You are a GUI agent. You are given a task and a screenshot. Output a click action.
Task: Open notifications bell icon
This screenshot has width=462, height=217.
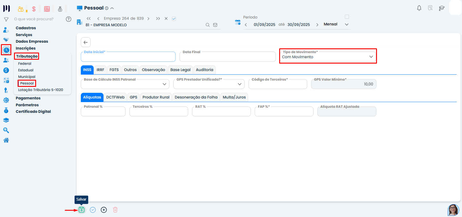point(419,8)
